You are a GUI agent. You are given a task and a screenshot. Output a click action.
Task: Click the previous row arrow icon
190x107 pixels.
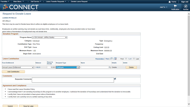[x=126, y=59]
